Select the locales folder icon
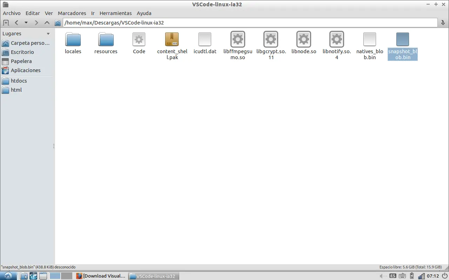 73,39
